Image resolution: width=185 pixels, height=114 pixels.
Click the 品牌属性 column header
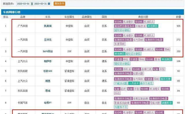click(x=87, y=17)
